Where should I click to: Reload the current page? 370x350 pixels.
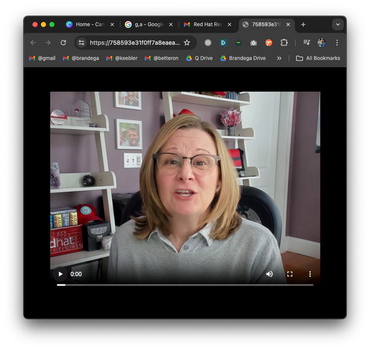[x=63, y=43]
